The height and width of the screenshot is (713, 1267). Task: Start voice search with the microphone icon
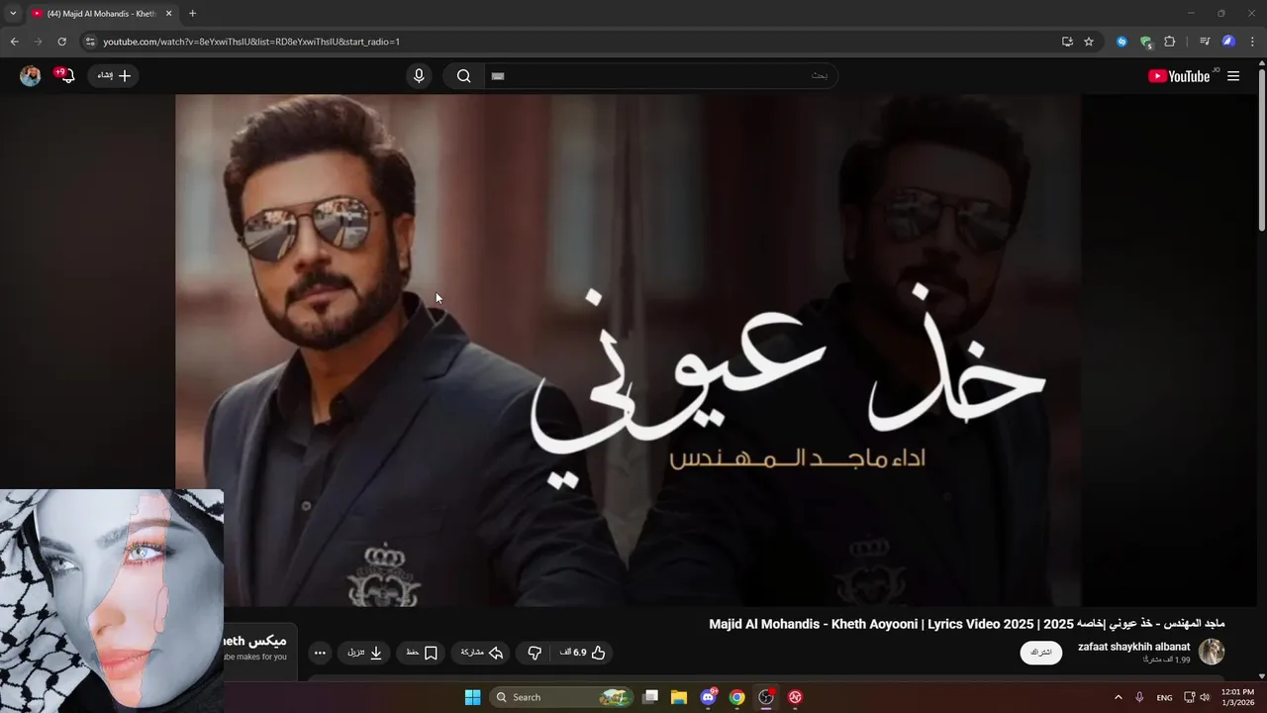pyautogui.click(x=419, y=76)
